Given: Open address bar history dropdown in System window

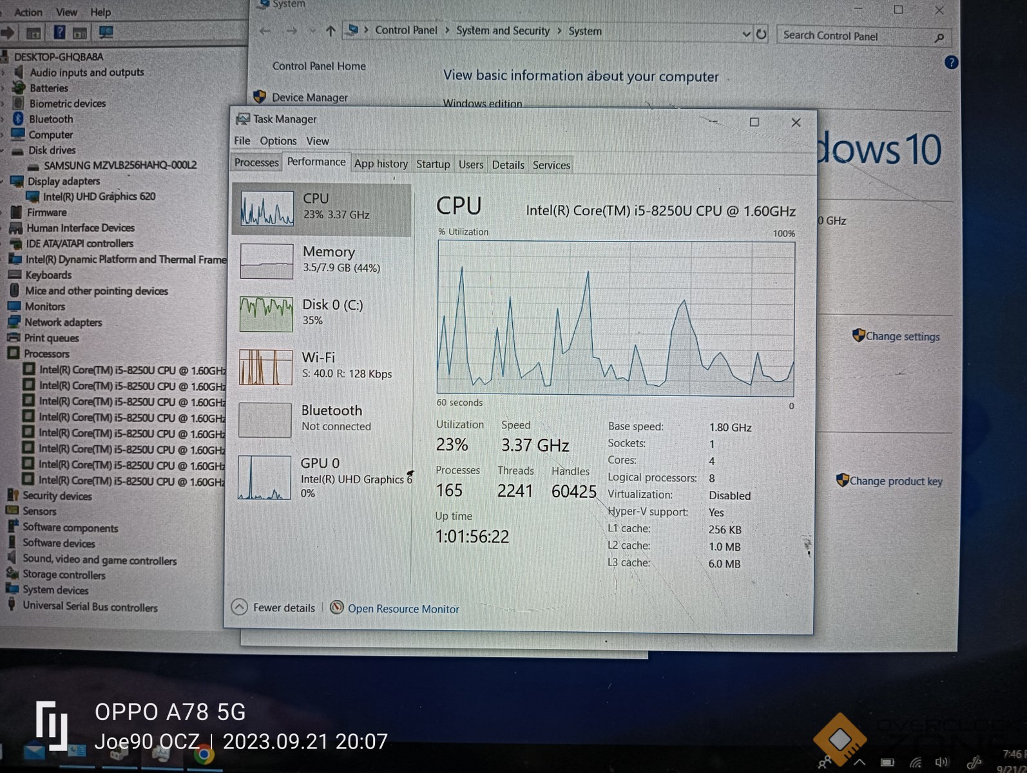Looking at the screenshot, I should [x=746, y=33].
